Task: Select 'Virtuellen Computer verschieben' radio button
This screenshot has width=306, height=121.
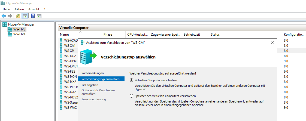Action: (x=132, y=80)
